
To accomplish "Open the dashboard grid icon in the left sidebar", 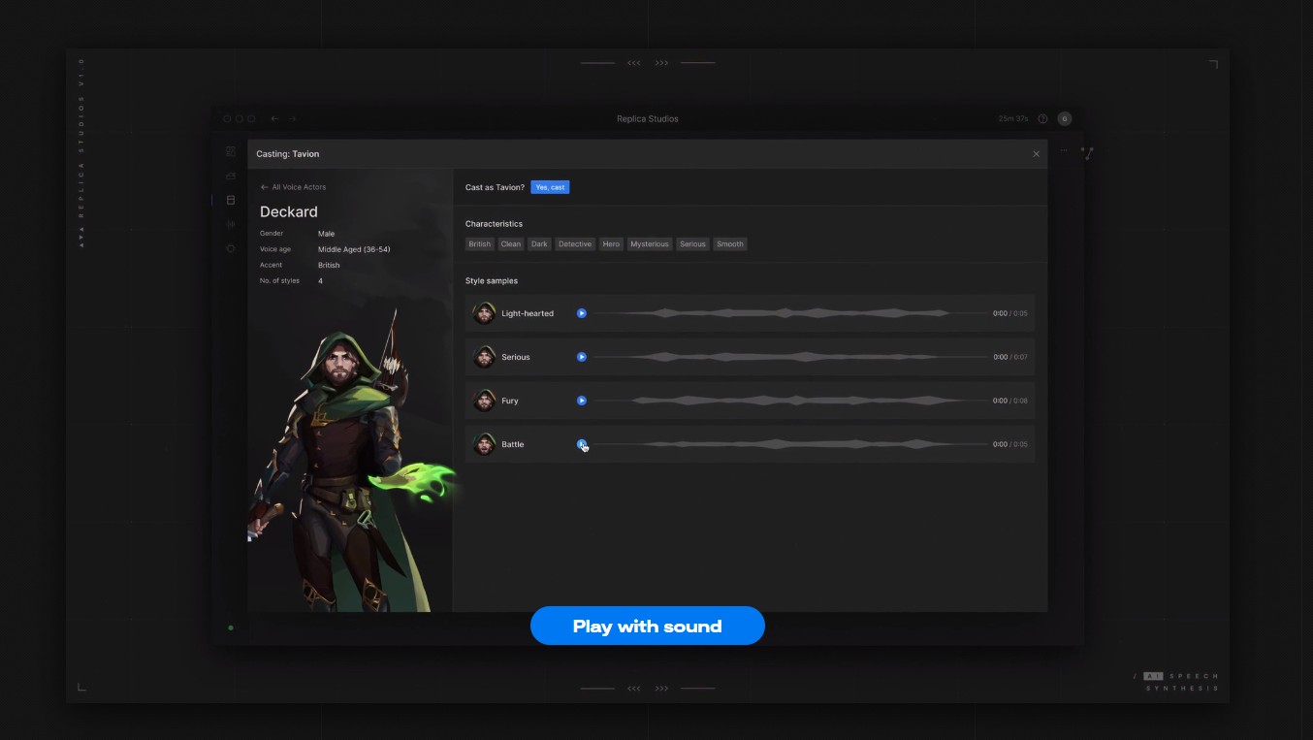I will (231, 151).
